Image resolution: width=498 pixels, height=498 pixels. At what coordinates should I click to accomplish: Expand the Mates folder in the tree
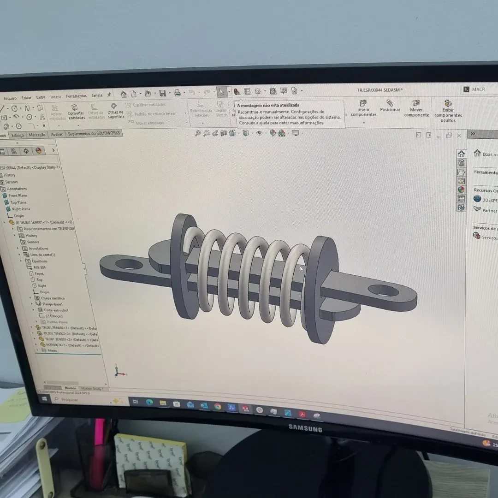pyautogui.click(x=38, y=350)
